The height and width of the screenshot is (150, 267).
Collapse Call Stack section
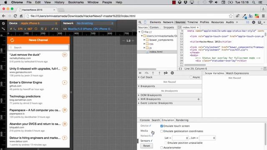point(139,77)
